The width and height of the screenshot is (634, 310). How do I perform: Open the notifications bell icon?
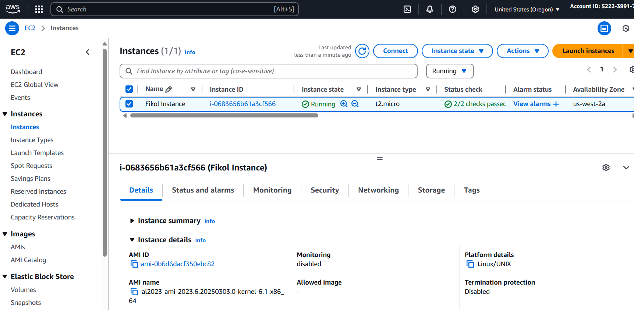(430, 9)
